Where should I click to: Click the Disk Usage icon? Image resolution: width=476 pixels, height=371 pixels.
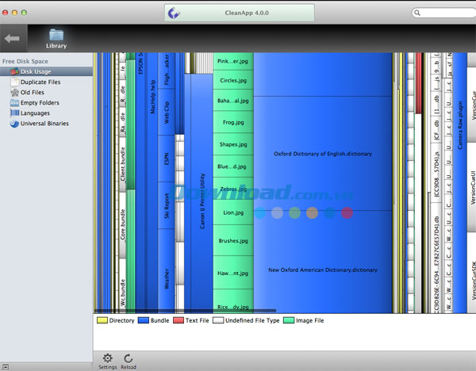(x=14, y=71)
